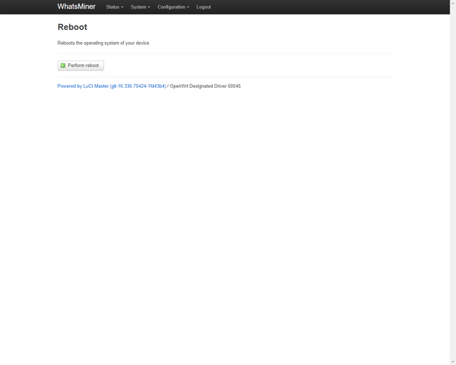
Task: Click the Perform reboot button
Action: point(81,66)
